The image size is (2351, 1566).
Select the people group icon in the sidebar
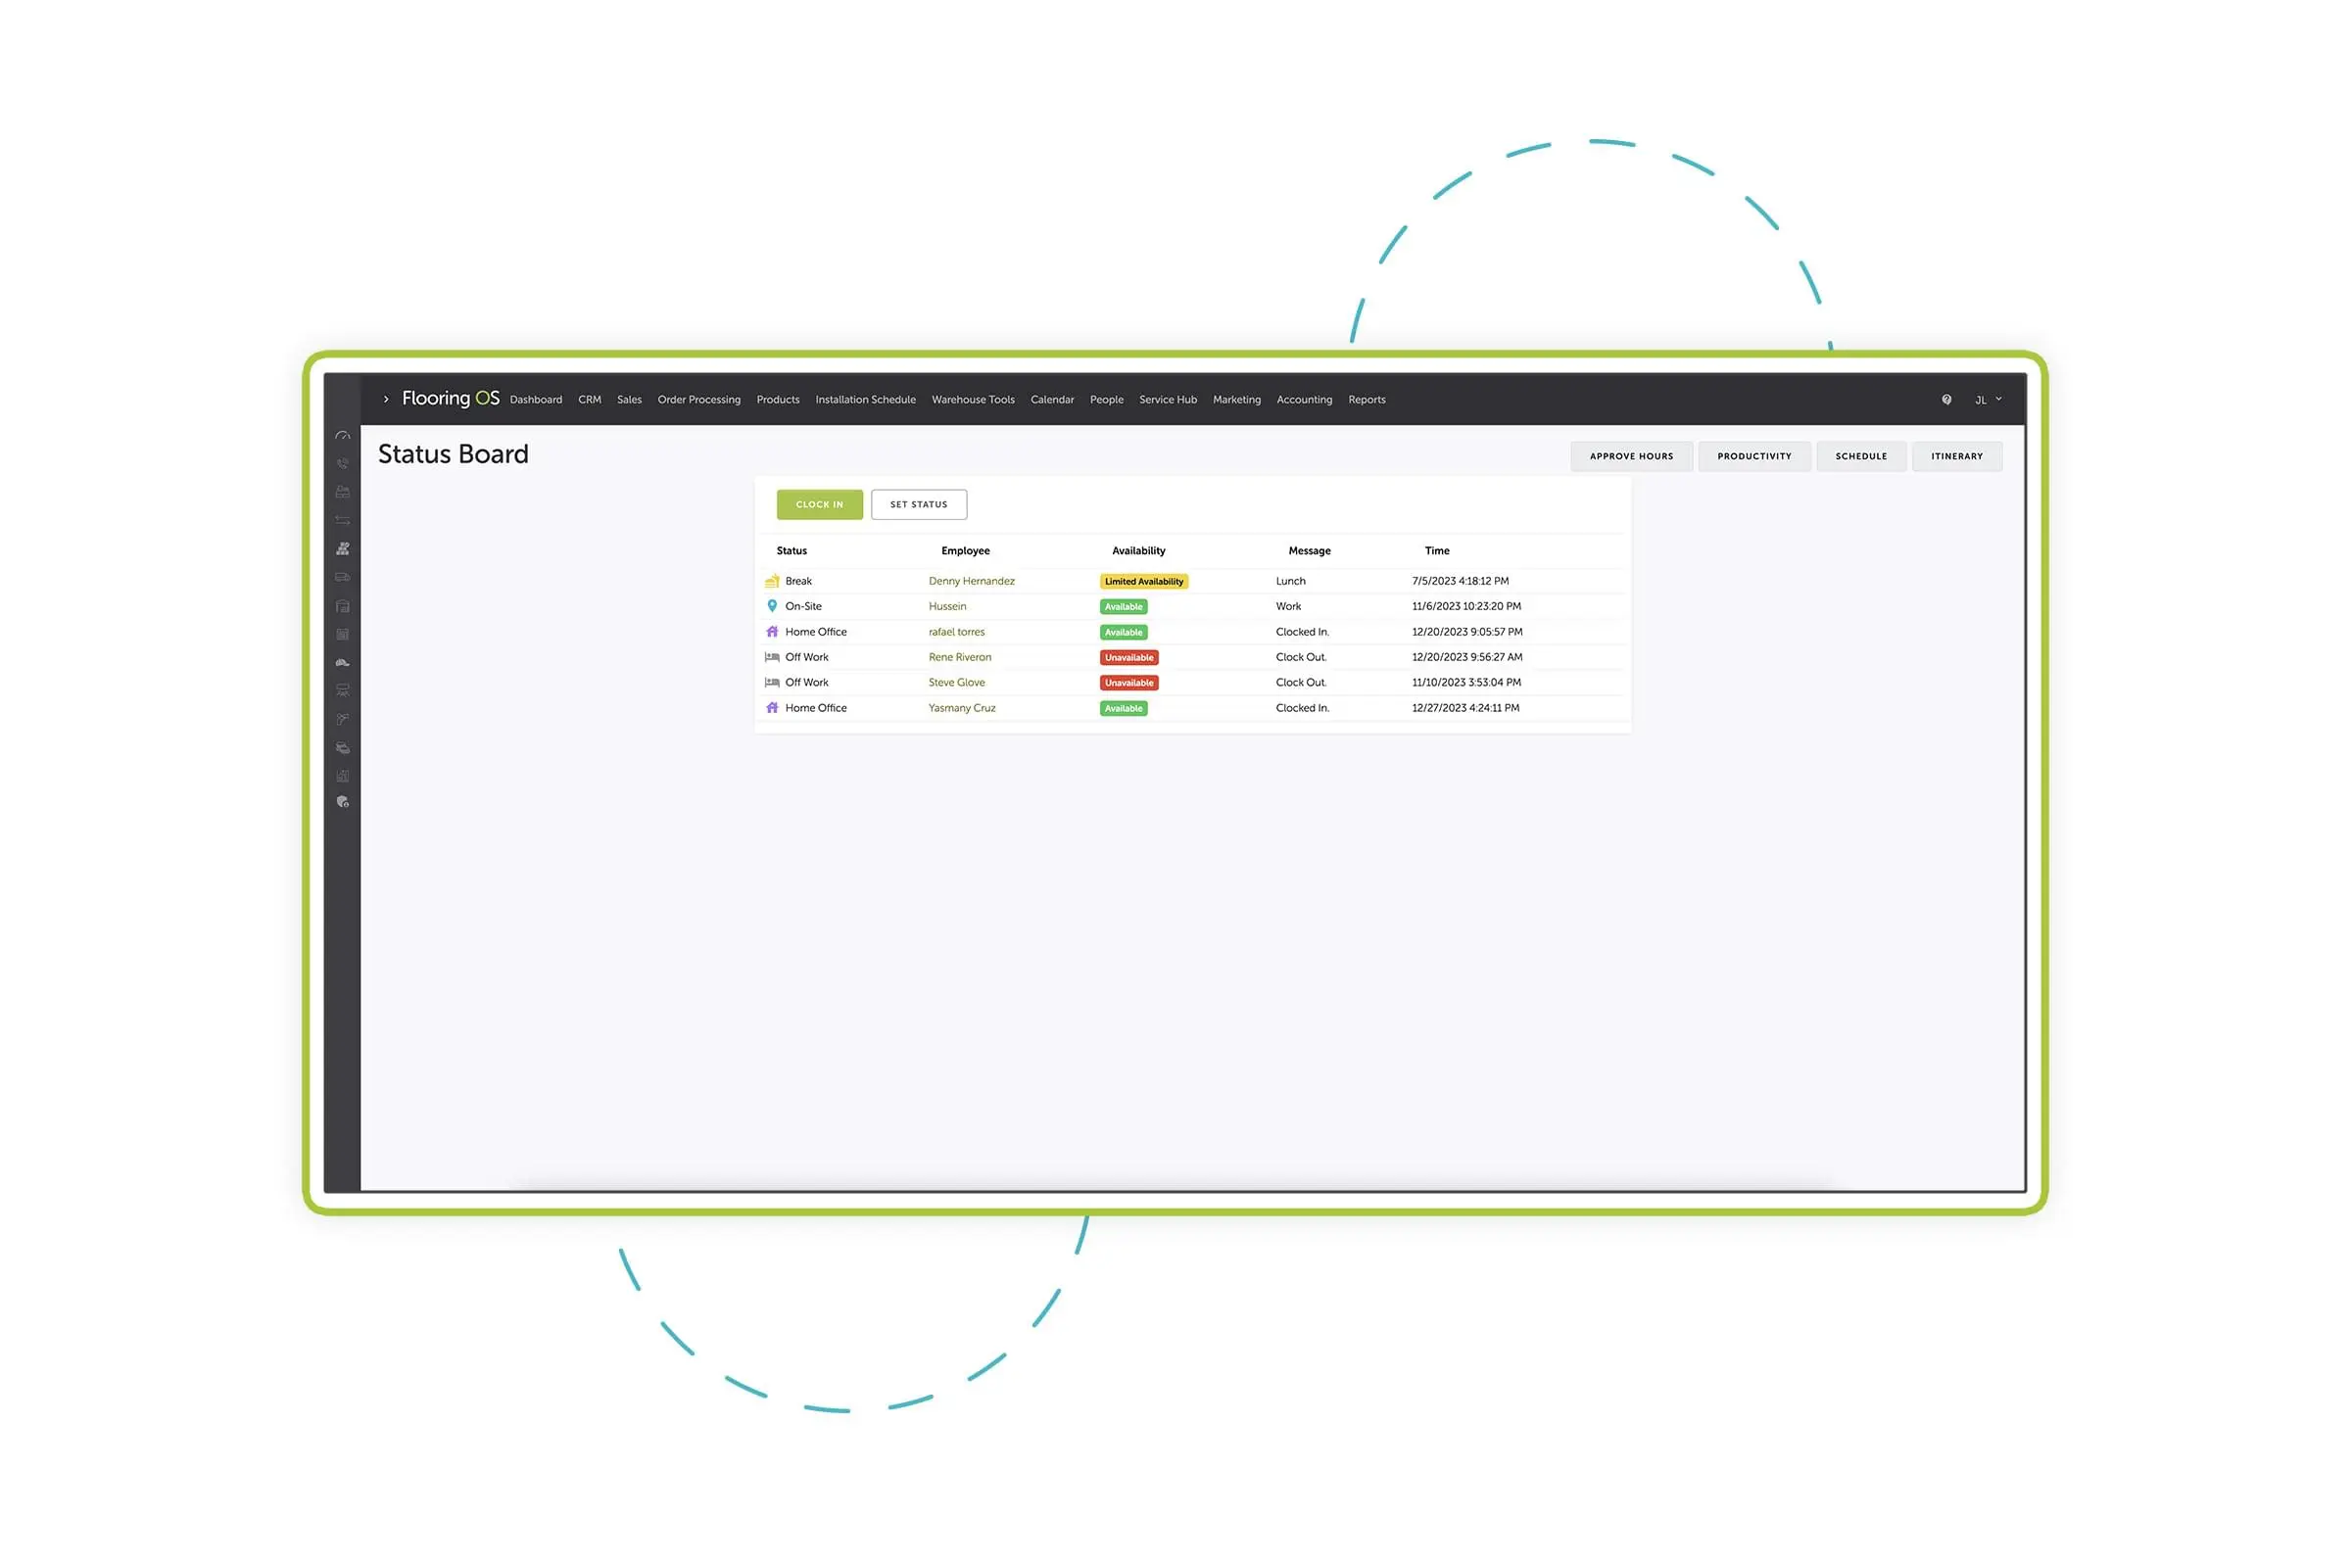(x=343, y=547)
